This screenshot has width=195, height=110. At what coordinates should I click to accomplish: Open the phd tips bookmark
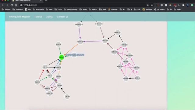pyautogui.click(x=147, y=9)
